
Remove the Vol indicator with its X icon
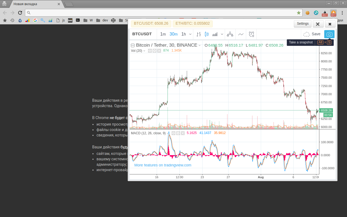(159, 51)
